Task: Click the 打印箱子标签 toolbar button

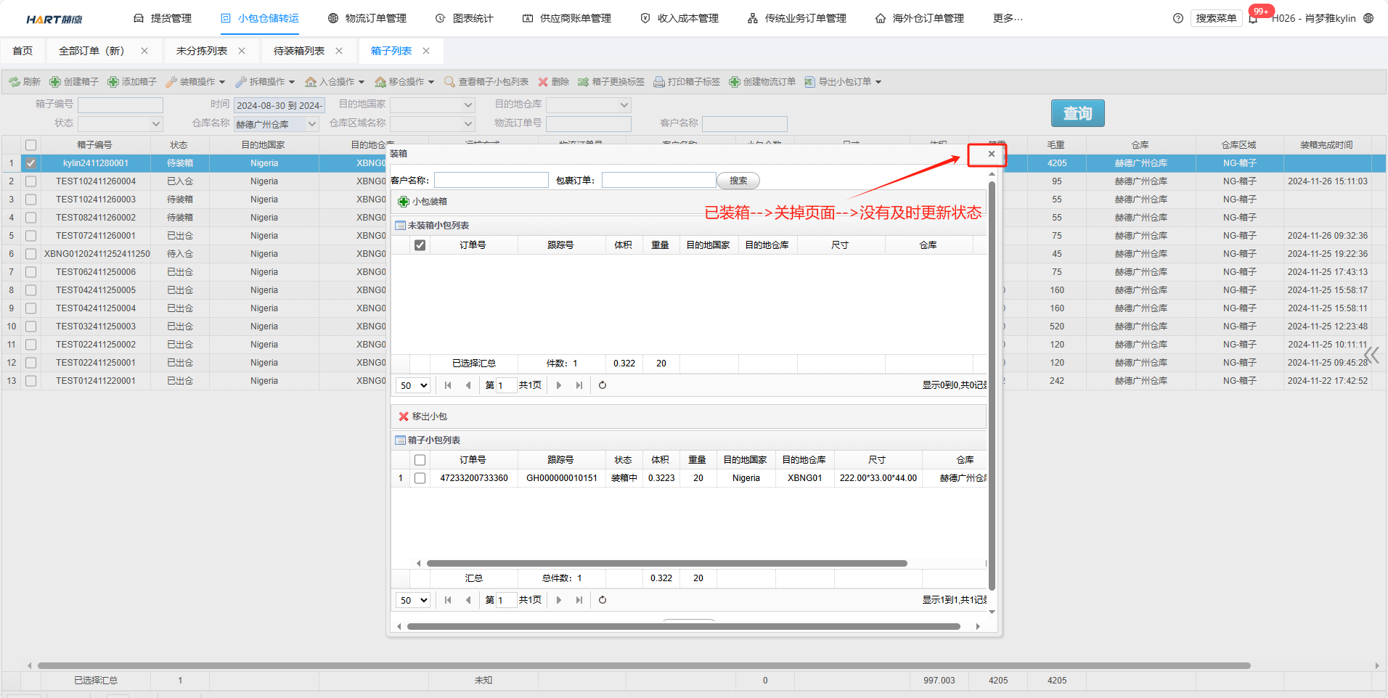Action: [687, 82]
